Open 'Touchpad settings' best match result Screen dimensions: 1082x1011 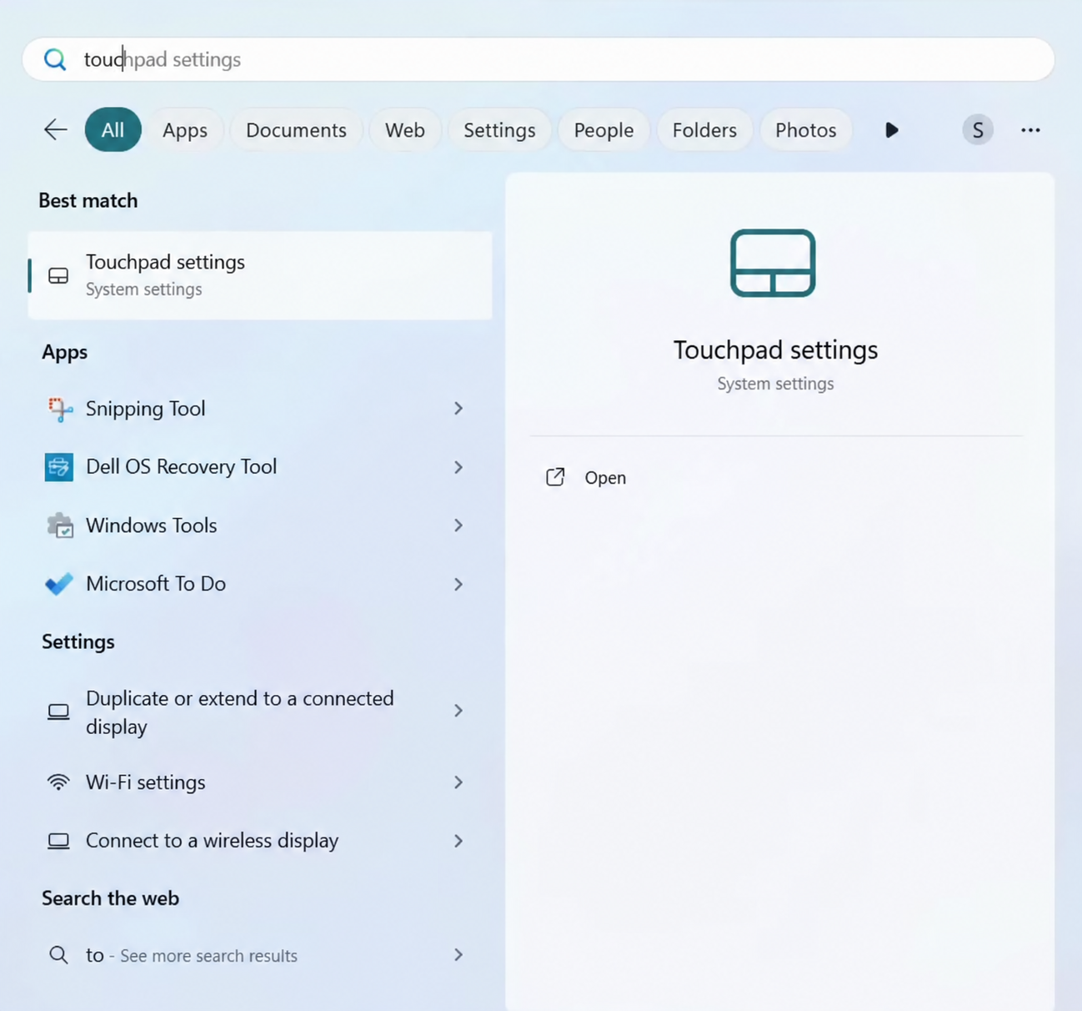pos(260,275)
